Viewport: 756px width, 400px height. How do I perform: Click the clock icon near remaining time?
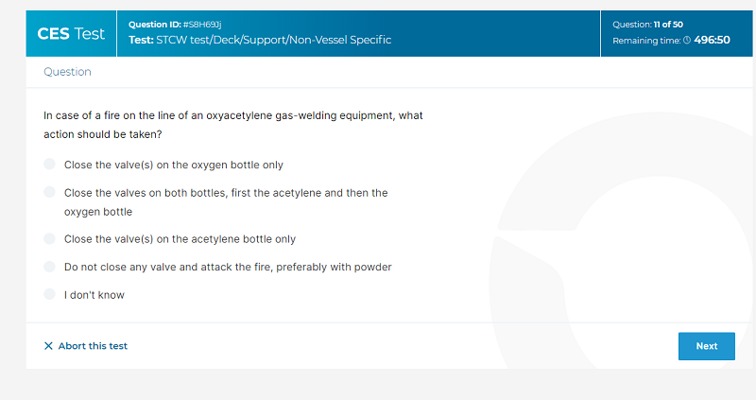(x=687, y=40)
